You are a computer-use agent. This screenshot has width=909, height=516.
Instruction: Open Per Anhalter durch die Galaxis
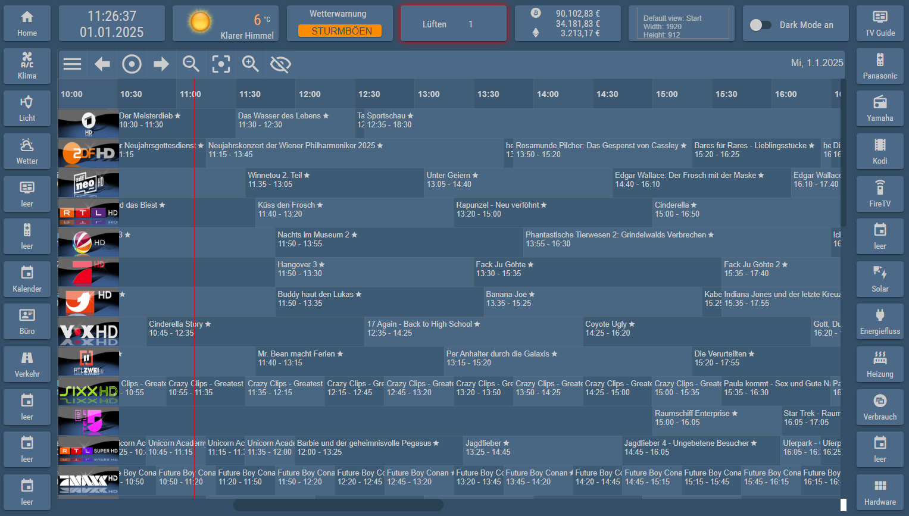[x=568, y=362]
